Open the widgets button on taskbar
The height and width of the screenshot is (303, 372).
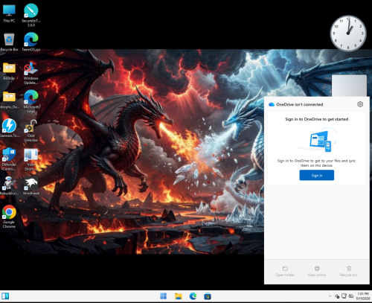[x=5, y=296]
